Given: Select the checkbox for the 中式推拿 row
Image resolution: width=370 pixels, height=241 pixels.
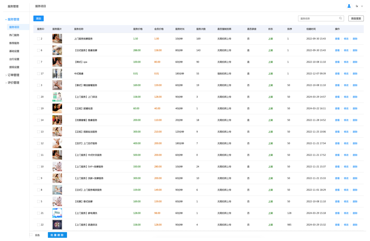Looking at the screenshot, I should pyautogui.click(x=39, y=74).
